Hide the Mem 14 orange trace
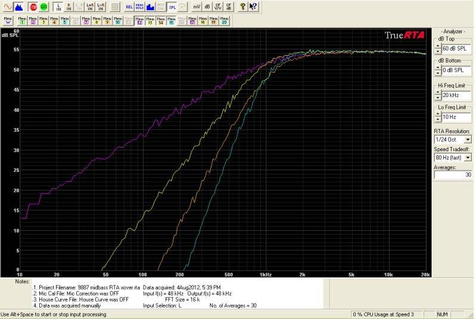Image resolution: width=476 pixels, height=319 pixels. point(161,21)
